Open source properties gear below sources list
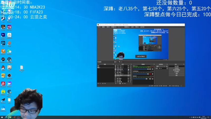Image resolution: width=211 pixels, height=119 pixels. [x=120, y=84]
